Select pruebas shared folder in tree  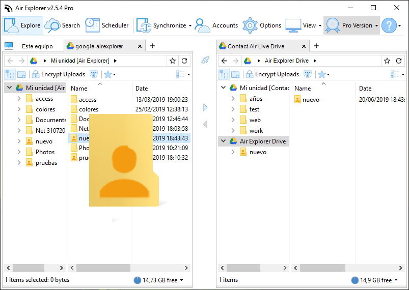[42, 163]
